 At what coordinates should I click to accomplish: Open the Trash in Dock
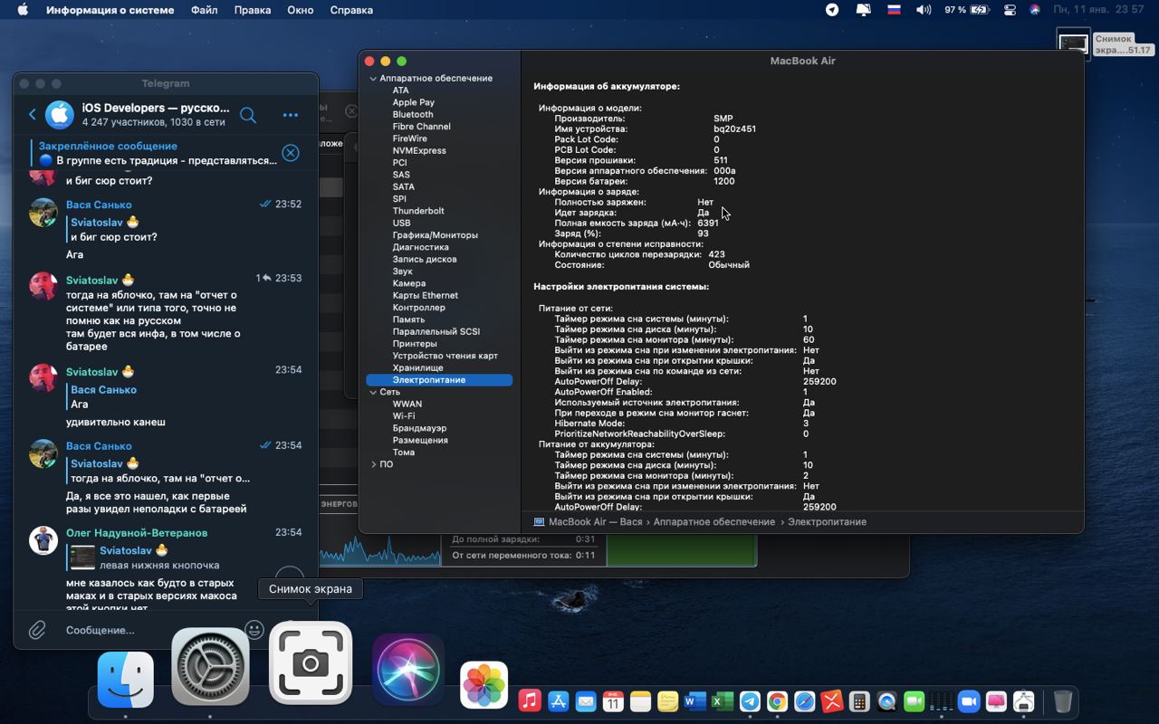(x=1063, y=701)
